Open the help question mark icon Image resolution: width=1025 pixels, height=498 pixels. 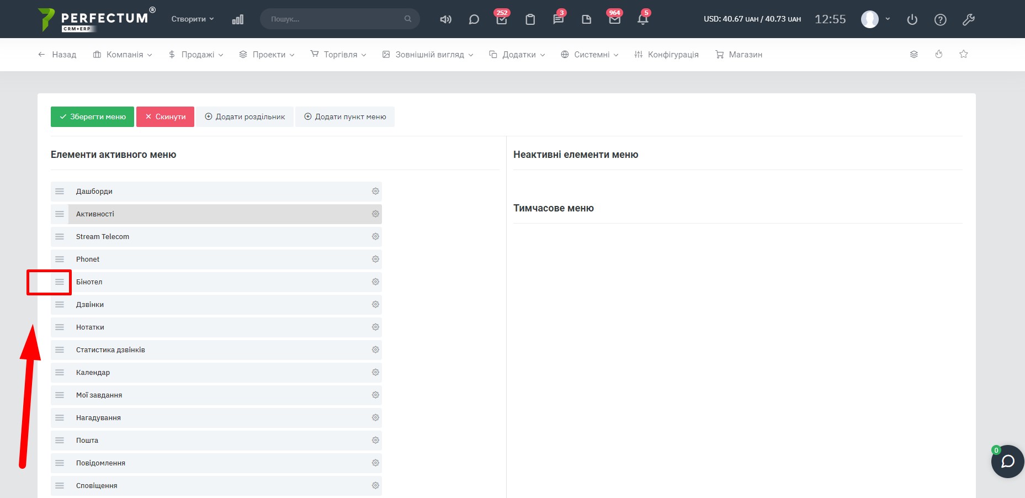pos(940,20)
